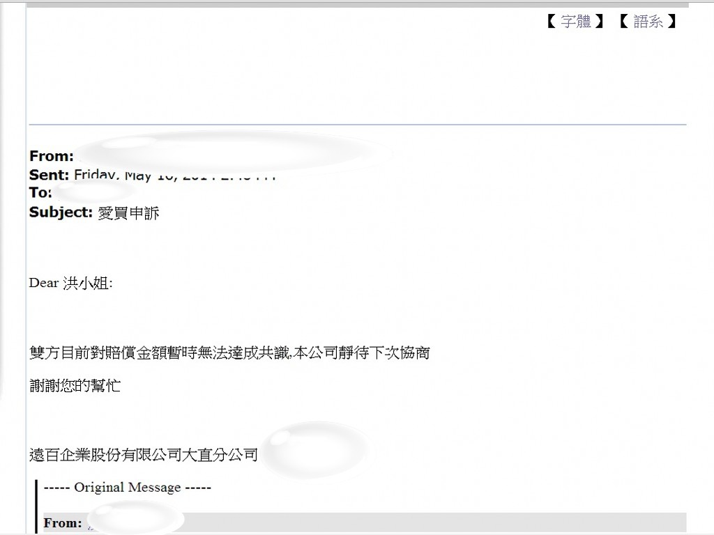This screenshot has height=535, width=714.
Task: Click the sentence about 賠償金額 negotiation
Action: [229, 352]
